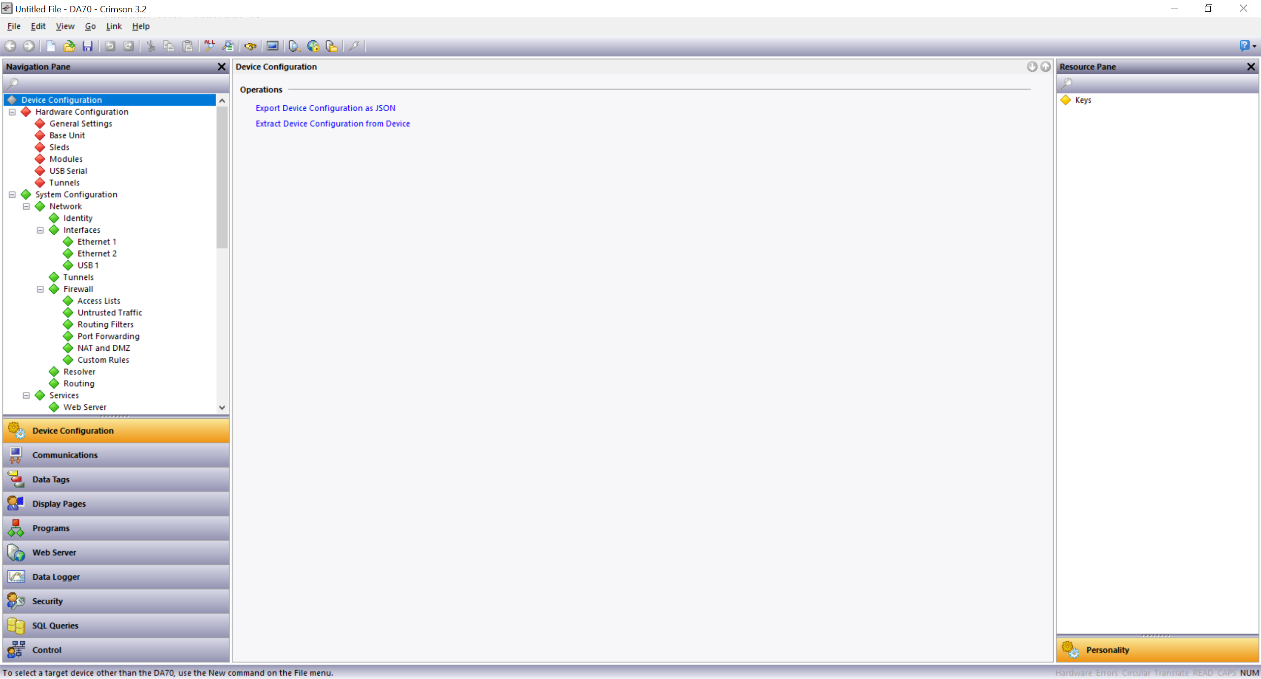Click the globe with padlock icon
The image size is (1261, 679).
click(313, 46)
